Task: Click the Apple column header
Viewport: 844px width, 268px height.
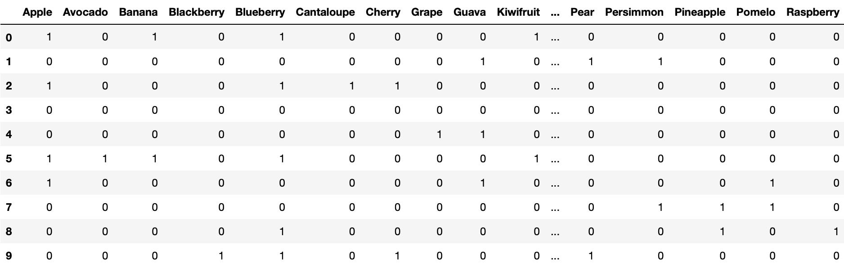Action: [37, 13]
